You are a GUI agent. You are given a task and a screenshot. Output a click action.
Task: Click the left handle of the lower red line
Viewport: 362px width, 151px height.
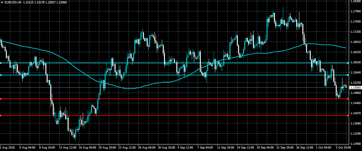1,115
